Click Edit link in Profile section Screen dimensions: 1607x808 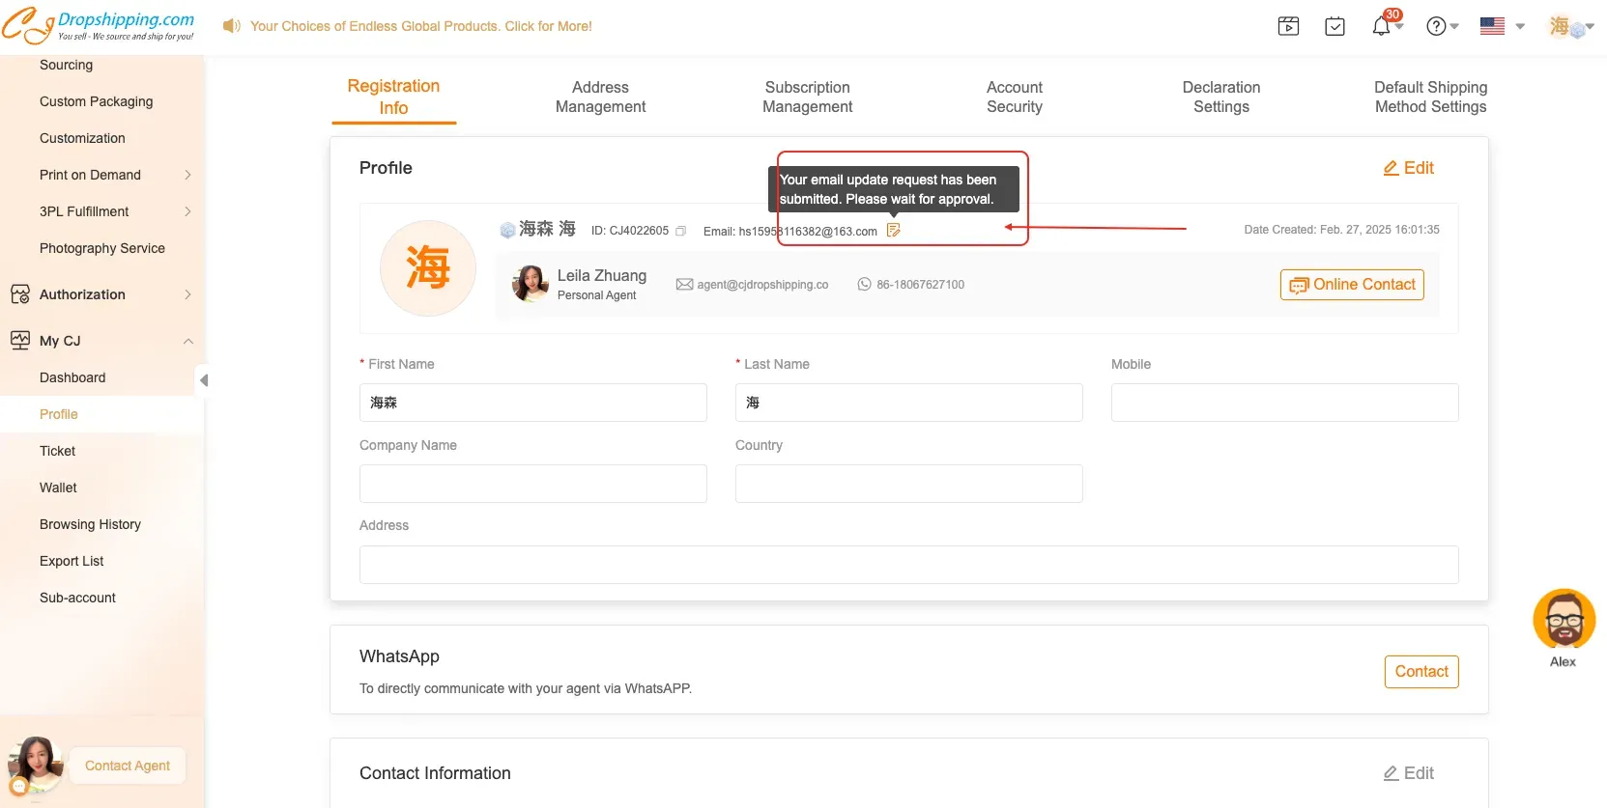click(x=1408, y=168)
